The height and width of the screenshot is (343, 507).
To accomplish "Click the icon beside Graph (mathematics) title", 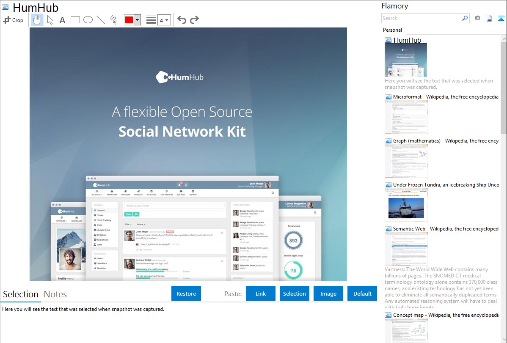I will click(388, 141).
